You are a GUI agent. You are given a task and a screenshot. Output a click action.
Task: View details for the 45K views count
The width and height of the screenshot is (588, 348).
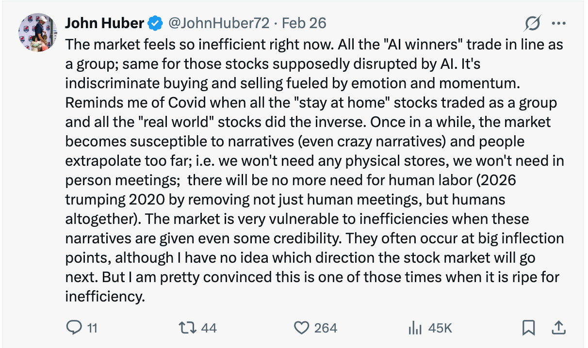click(x=435, y=328)
